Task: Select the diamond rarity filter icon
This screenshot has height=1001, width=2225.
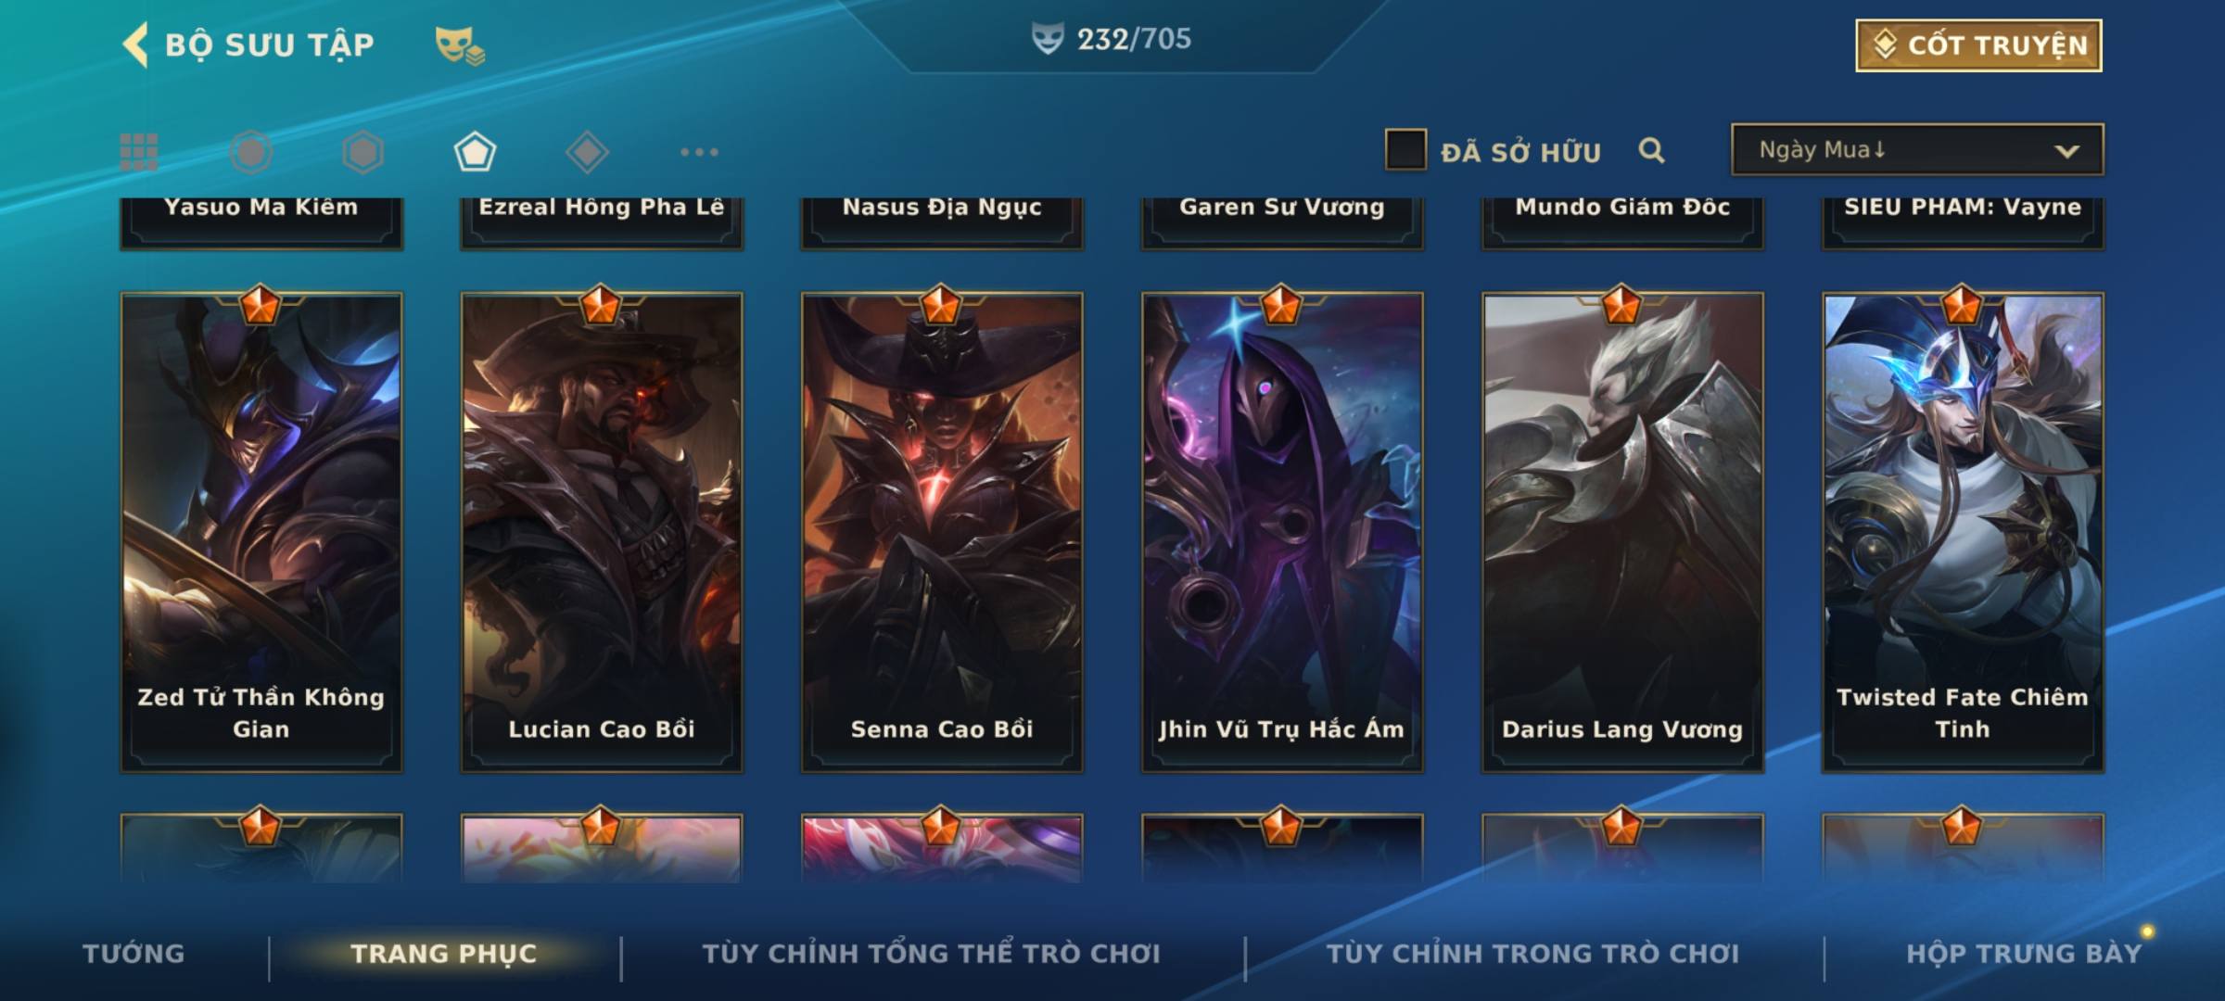Action: (x=587, y=152)
